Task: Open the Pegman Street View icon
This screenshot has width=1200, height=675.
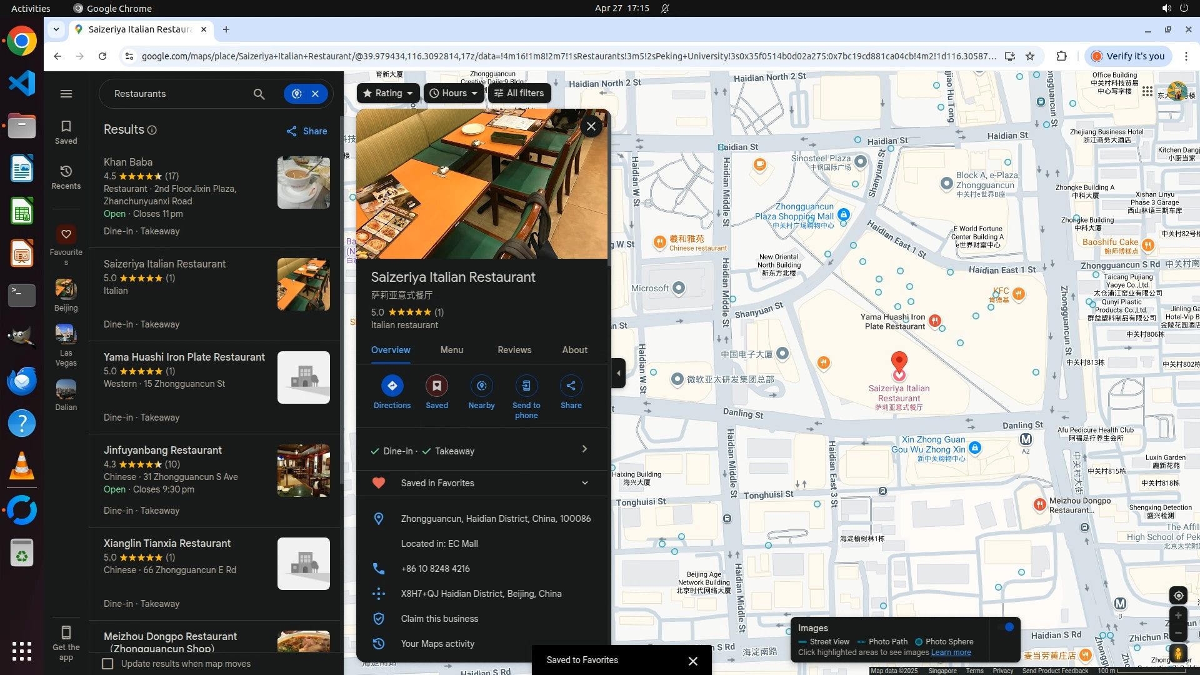Action: 1178,654
